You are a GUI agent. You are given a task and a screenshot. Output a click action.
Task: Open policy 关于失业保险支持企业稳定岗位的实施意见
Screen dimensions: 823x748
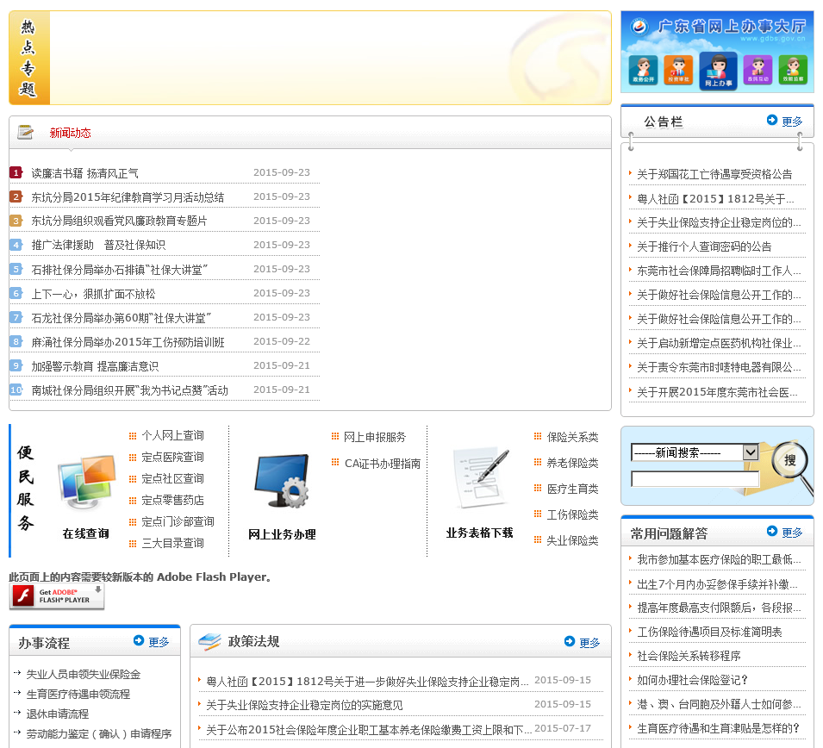coord(304,705)
